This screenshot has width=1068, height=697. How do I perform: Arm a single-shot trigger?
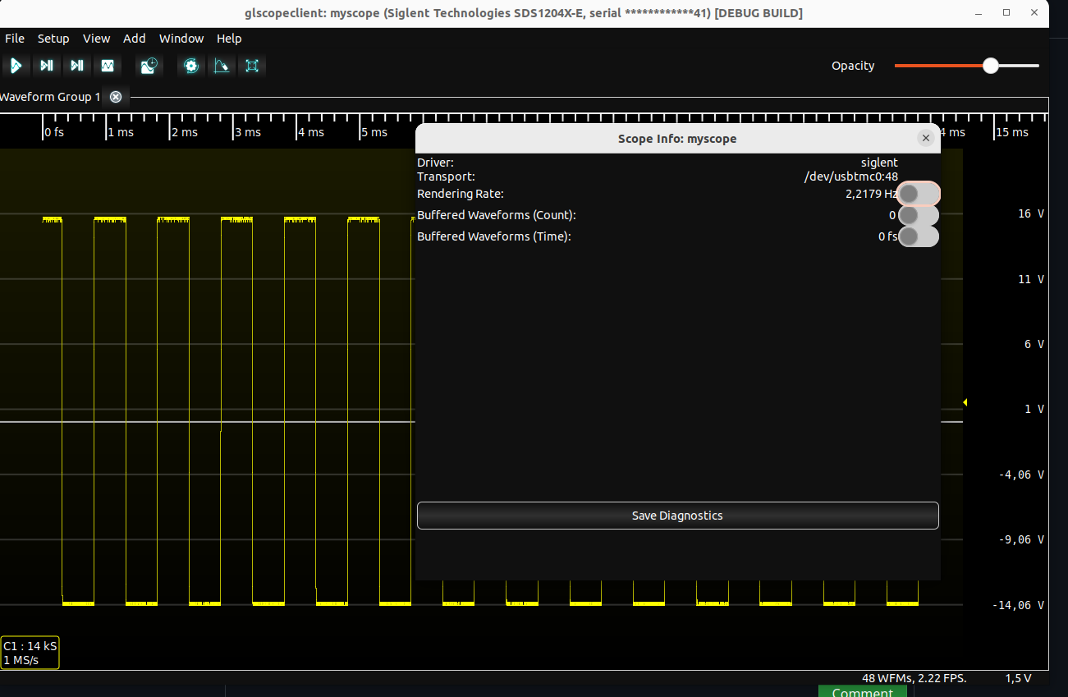click(47, 66)
